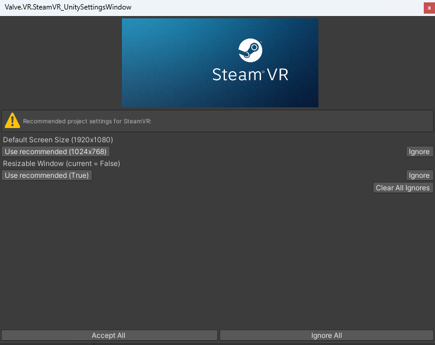Click the Valve.VR.SteamVR_UnitySettingsWindow title text

(x=68, y=7)
